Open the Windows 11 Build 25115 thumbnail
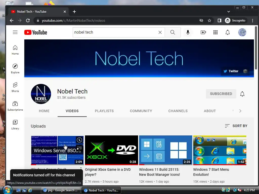This screenshot has width=259, height=194. (x=166, y=150)
